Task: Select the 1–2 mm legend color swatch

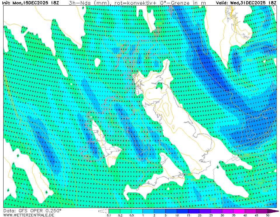Action: (x=148, y=211)
